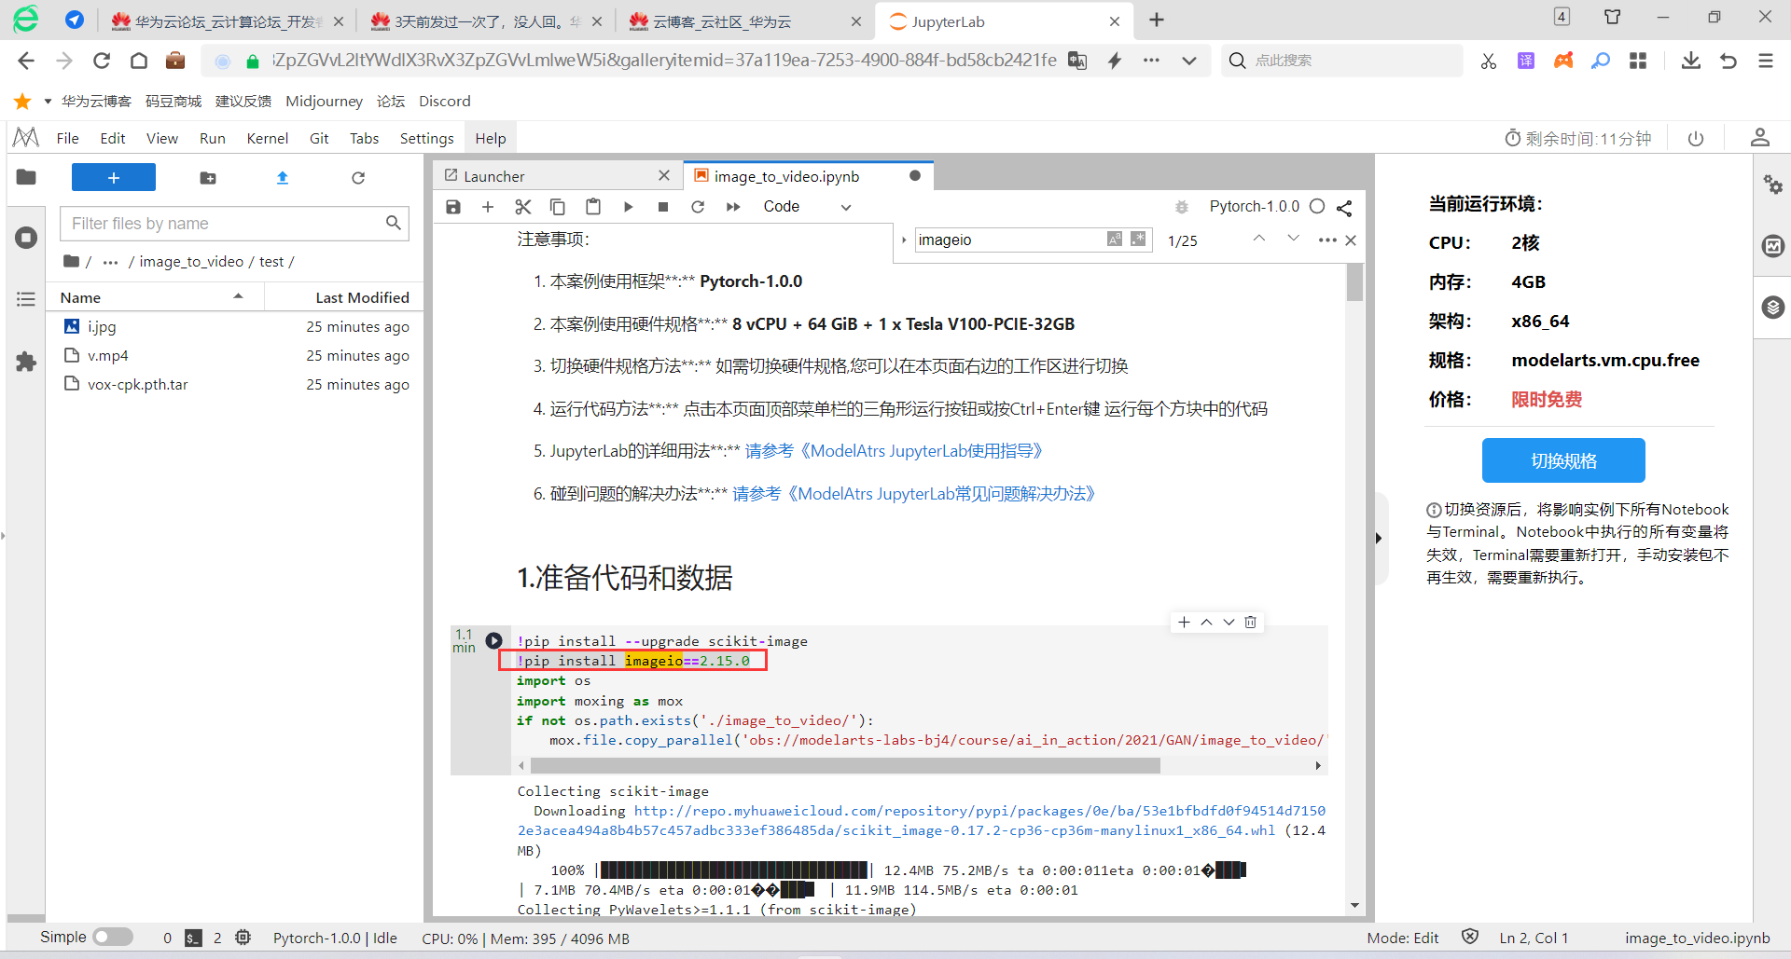Interrupt the kernel with the stop icon
This screenshot has width=1791, height=959.
tap(663, 207)
